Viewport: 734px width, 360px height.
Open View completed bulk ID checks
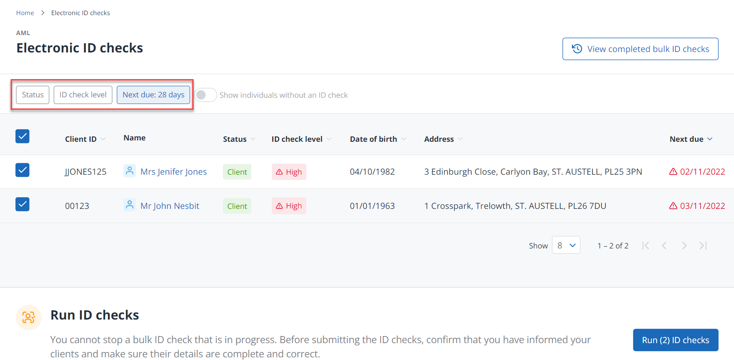(640, 49)
